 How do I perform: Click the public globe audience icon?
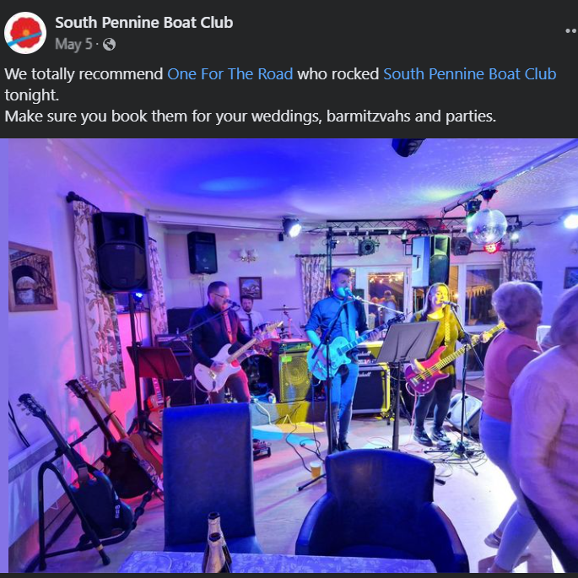pyautogui.click(x=109, y=45)
